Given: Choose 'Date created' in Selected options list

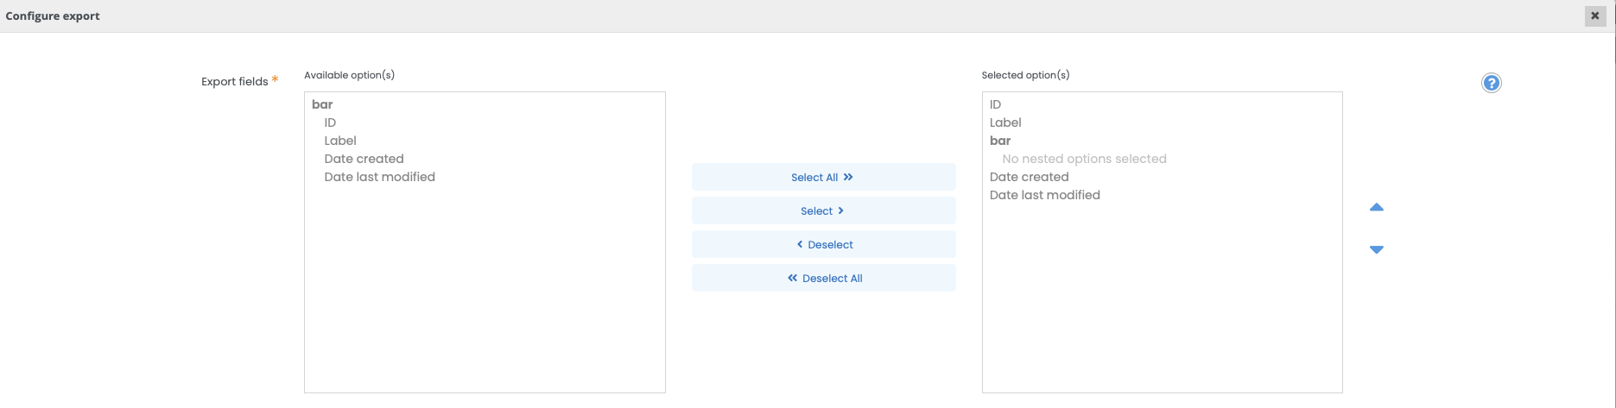Looking at the screenshot, I should pyautogui.click(x=1029, y=177).
